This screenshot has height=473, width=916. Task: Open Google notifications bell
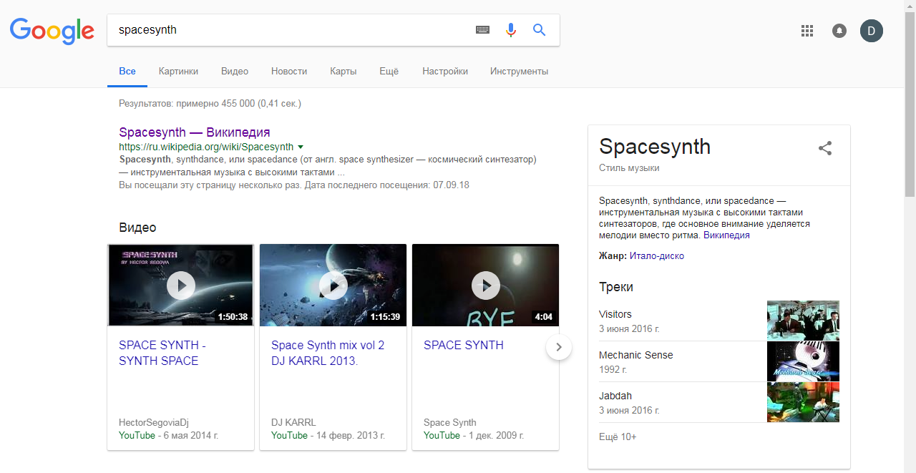(839, 31)
